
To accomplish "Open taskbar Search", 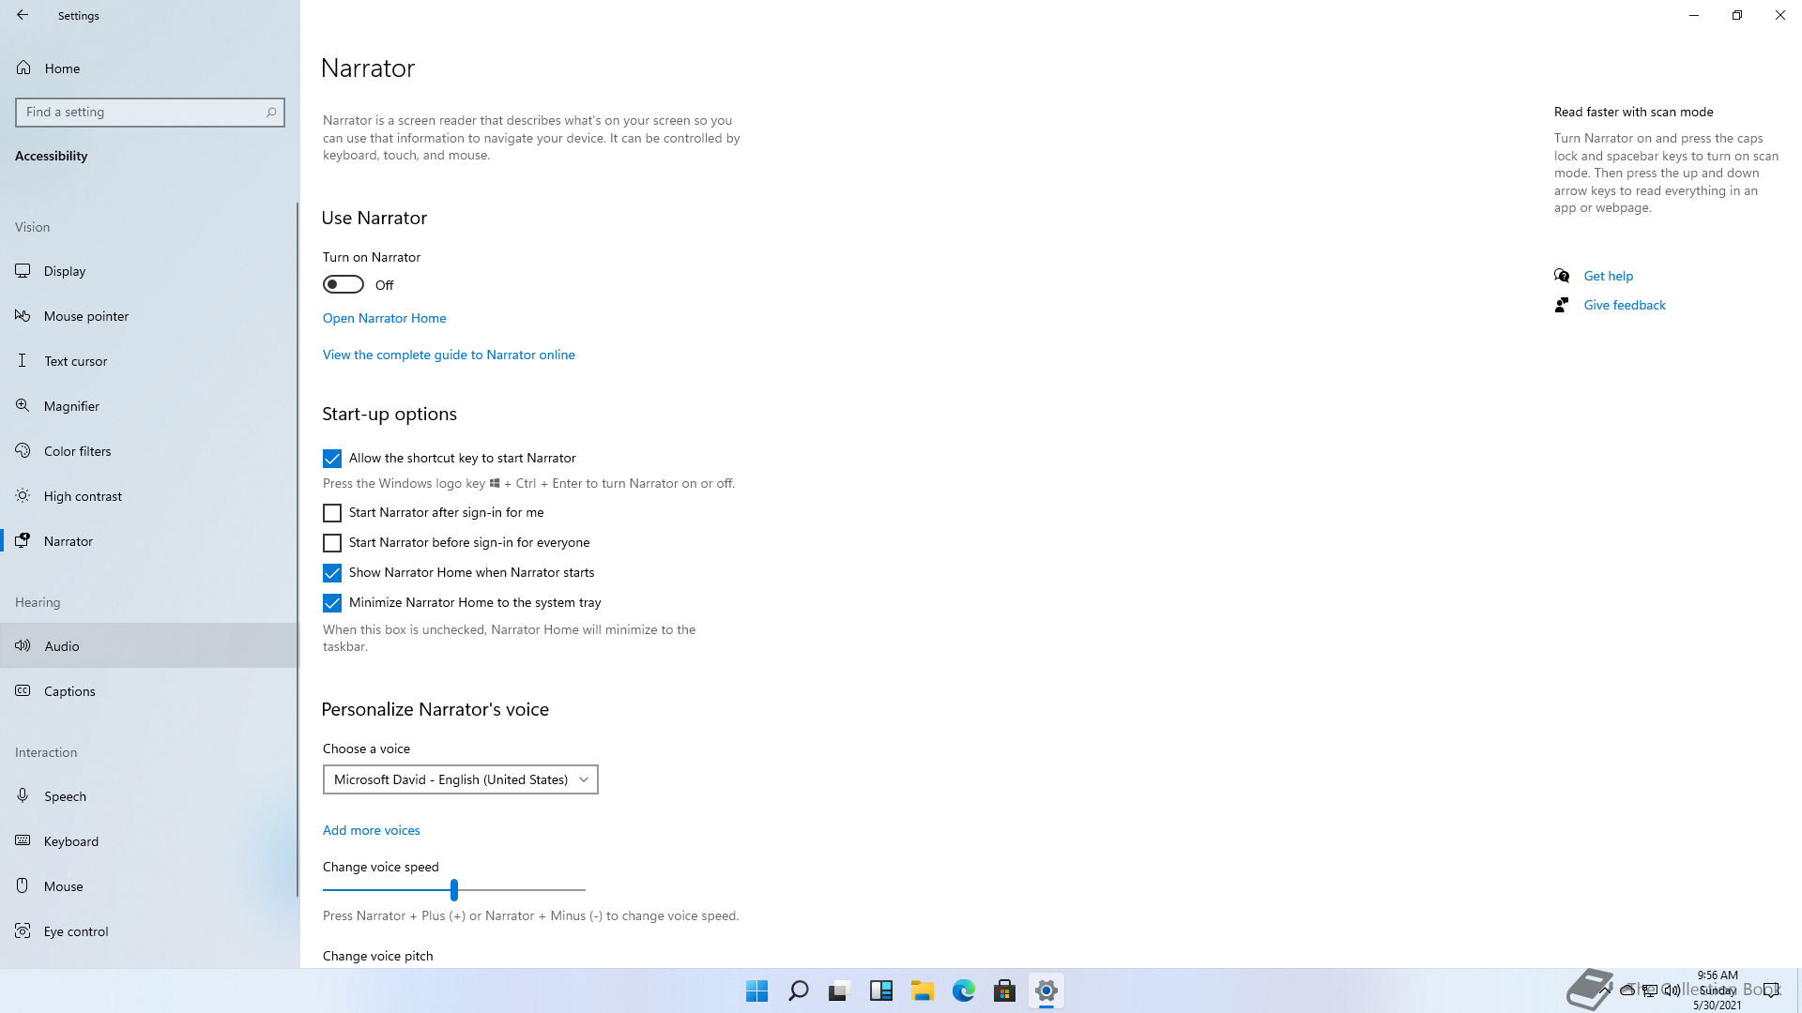I will (x=799, y=990).
